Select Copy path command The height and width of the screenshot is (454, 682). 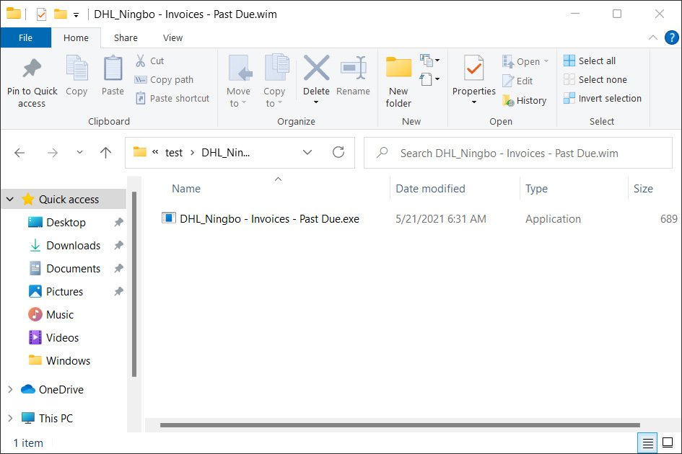click(164, 79)
